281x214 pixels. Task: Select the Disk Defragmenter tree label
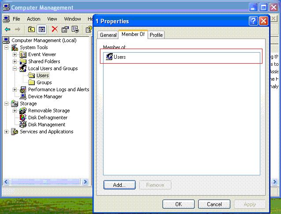tap(48, 118)
